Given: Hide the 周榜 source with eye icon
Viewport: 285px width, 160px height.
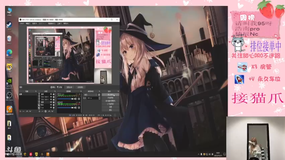Looking at the screenshot, I should [x=51, y=102].
